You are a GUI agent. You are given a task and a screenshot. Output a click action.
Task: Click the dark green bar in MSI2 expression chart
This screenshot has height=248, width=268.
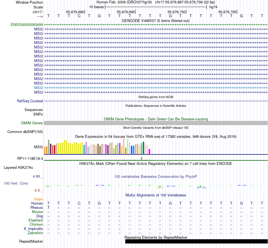(x=144, y=148)
